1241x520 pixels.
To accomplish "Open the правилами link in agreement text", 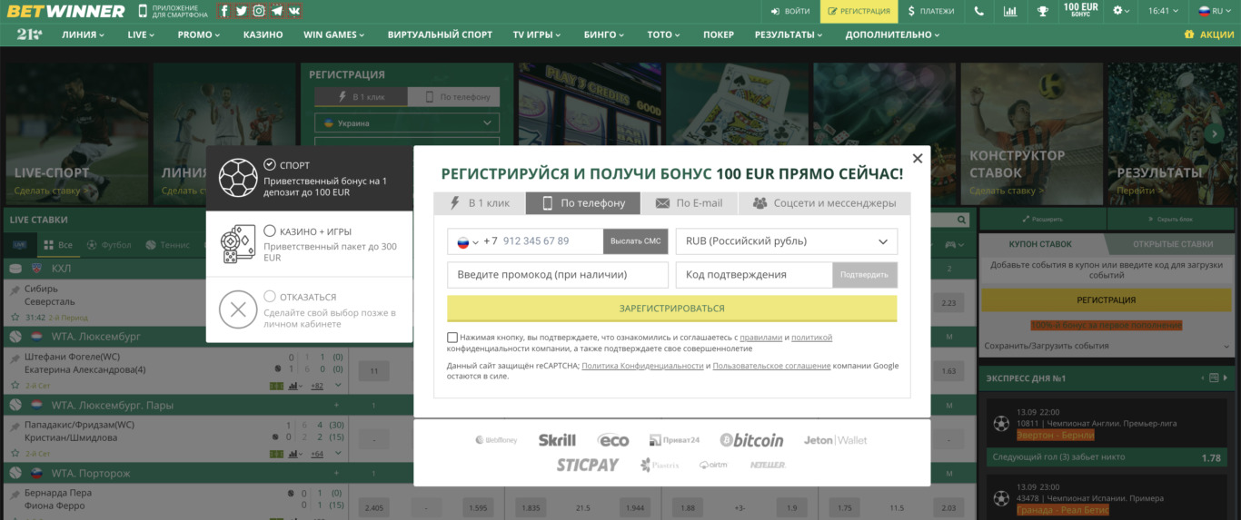I will tap(760, 338).
